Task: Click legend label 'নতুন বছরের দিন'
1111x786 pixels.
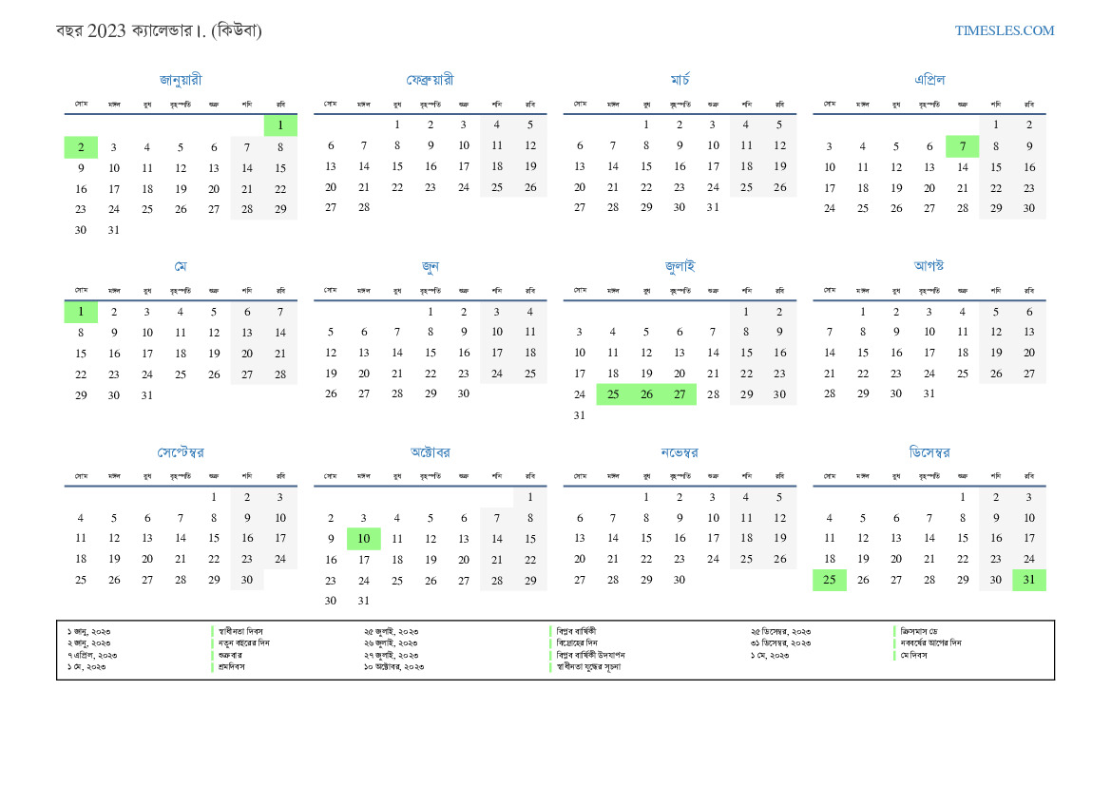Action: click(x=243, y=642)
